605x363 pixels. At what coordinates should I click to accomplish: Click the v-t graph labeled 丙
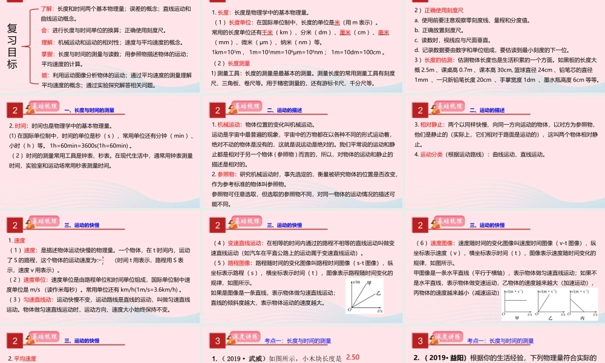point(583,304)
